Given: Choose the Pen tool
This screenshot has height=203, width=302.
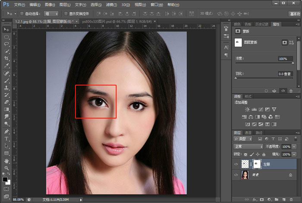Looking at the screenshot, I should [6, 131].
